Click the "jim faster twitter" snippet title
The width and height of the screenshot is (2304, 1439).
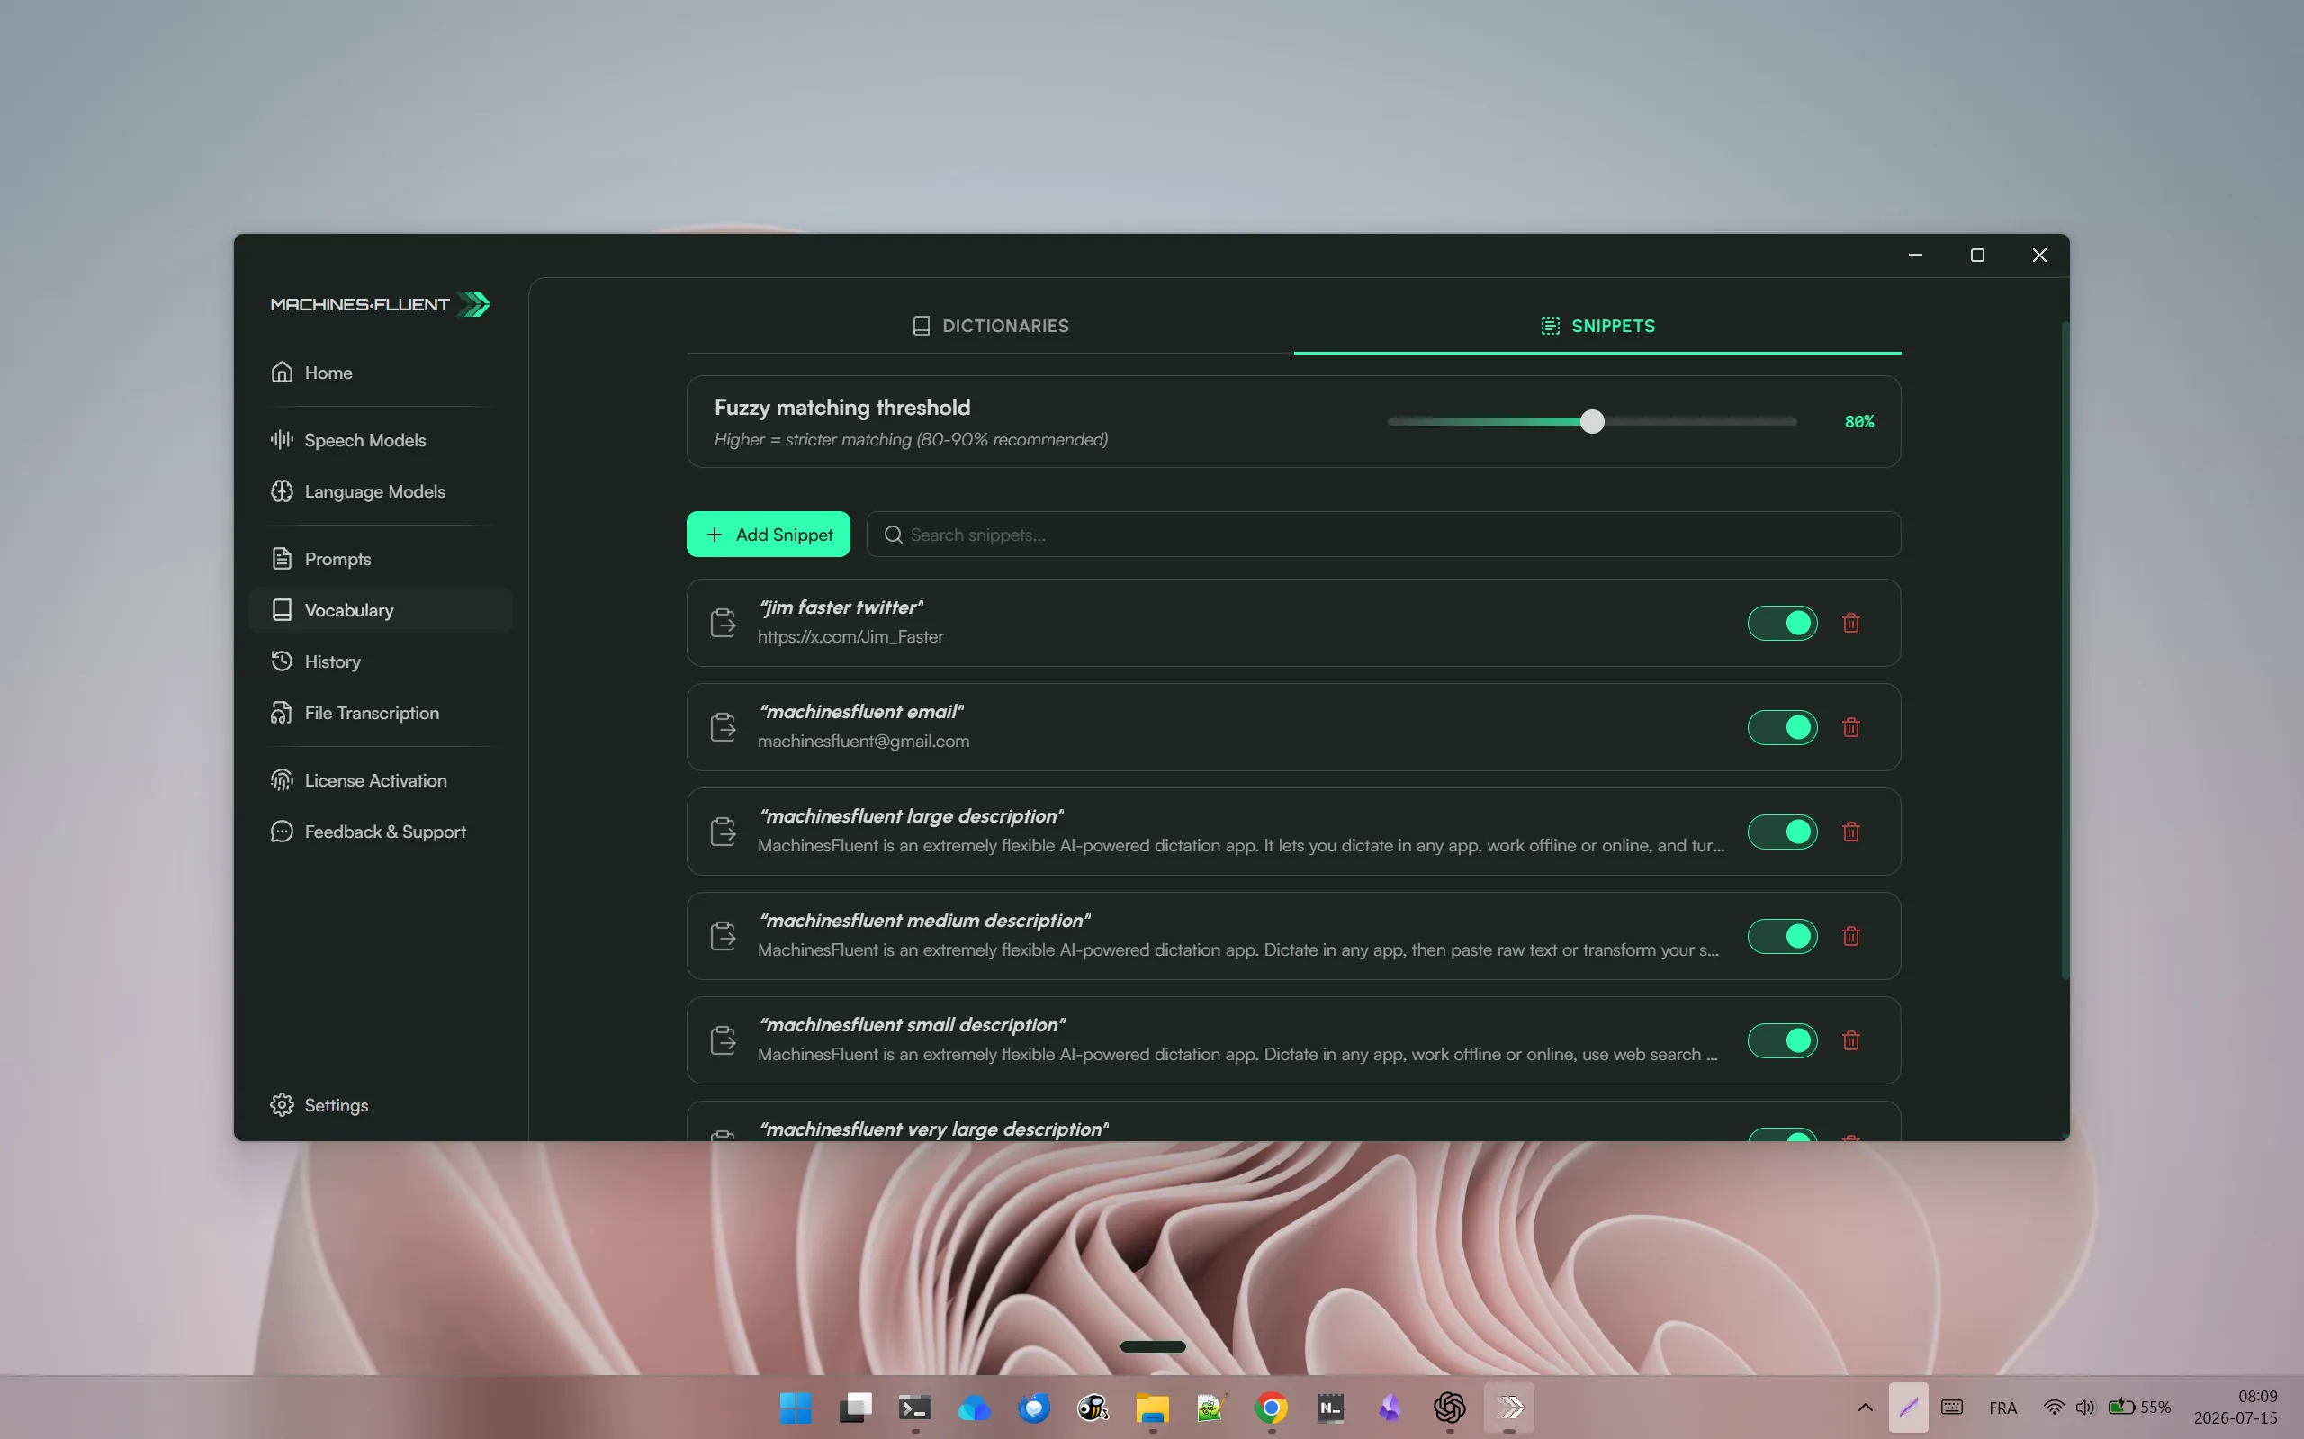tap(841, 607)
